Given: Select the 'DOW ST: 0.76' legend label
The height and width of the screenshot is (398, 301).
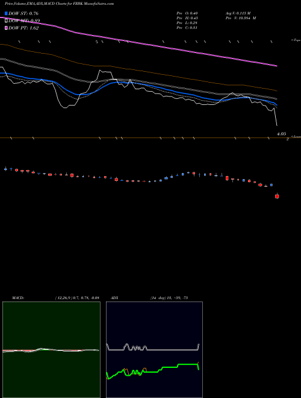Looking at the screenshot, I should [23, 13].
